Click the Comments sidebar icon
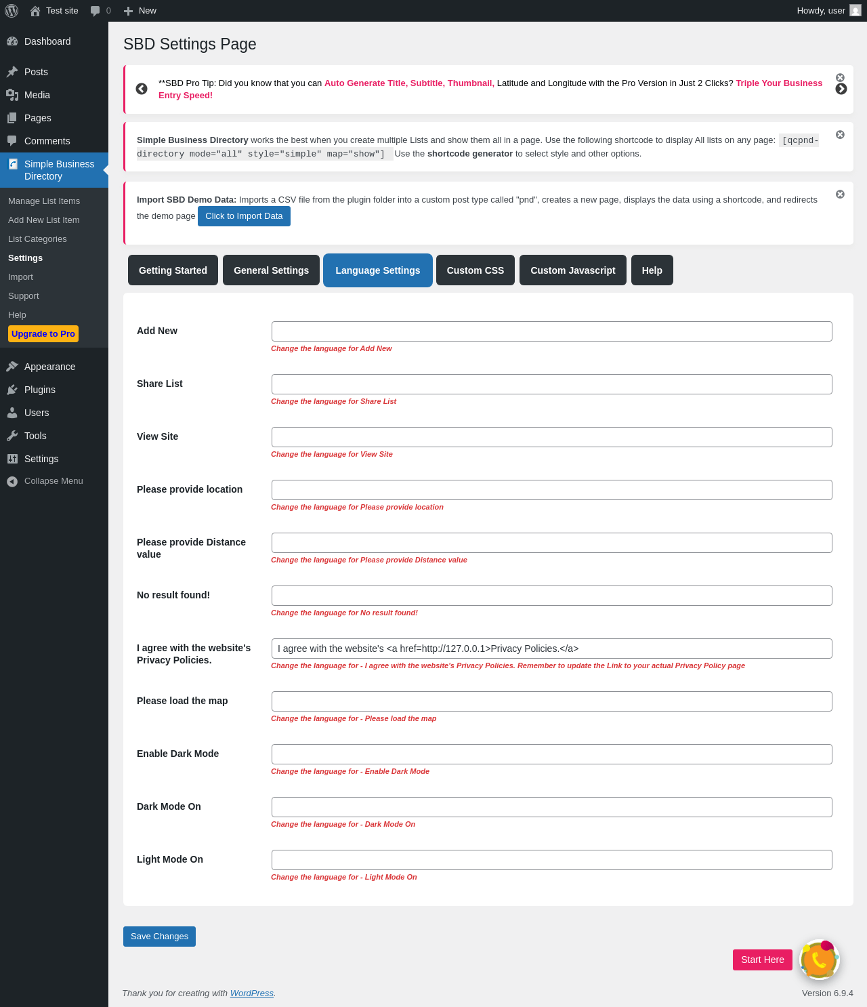867x1007 pixels. (x=12, y=141)
